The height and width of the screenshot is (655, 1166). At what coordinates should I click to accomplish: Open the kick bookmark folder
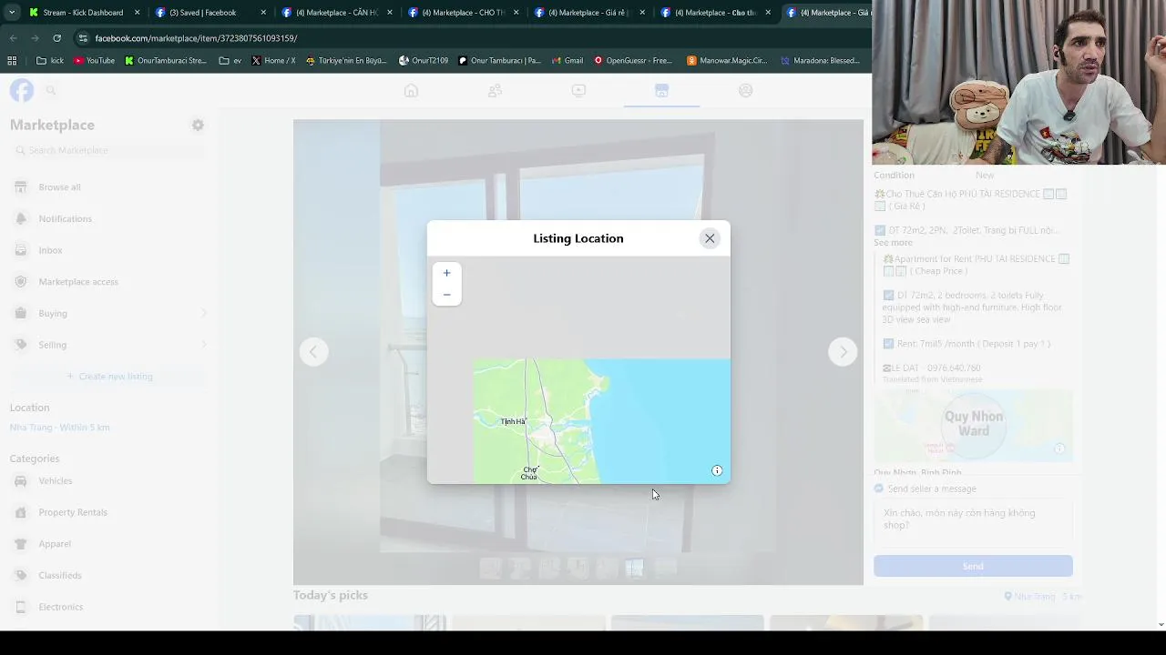[x=50, y=61]
